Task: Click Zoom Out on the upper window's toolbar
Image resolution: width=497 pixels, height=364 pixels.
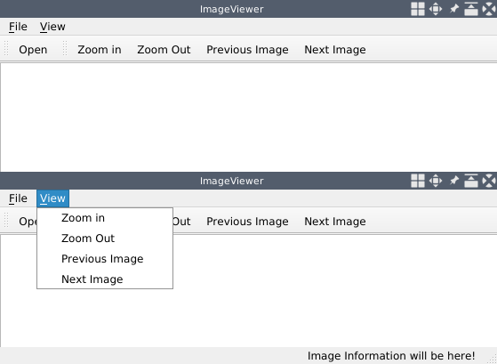Action: coord(164,50)
